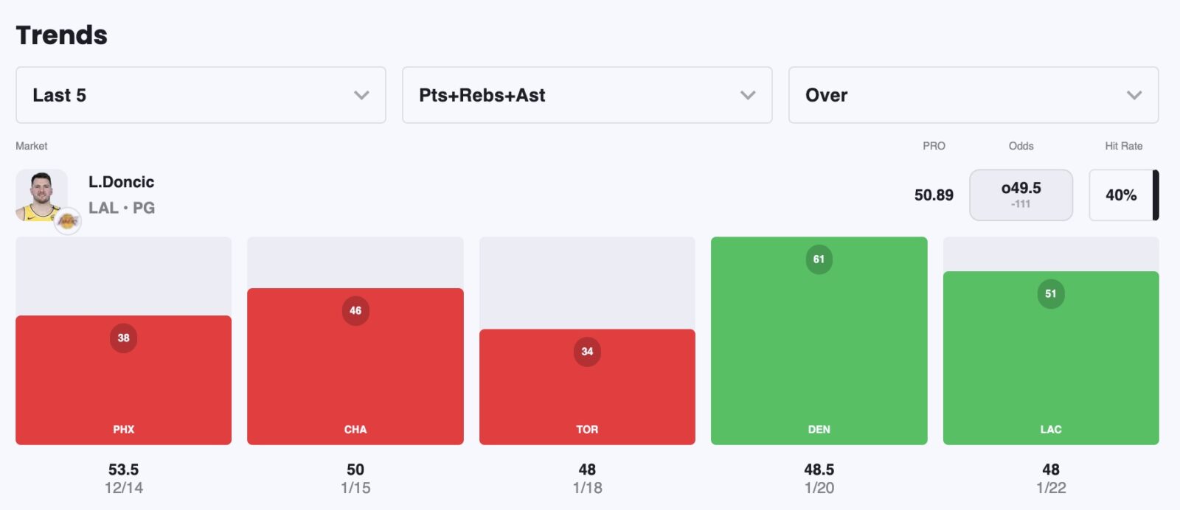Click the Lakers team logo badge
Viewport: 1180px width, 510px height.
68,220
